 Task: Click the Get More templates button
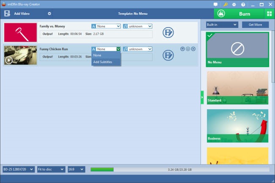coord(256,25)
